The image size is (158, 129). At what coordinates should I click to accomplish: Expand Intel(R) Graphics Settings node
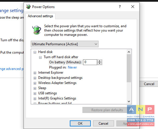35,99
